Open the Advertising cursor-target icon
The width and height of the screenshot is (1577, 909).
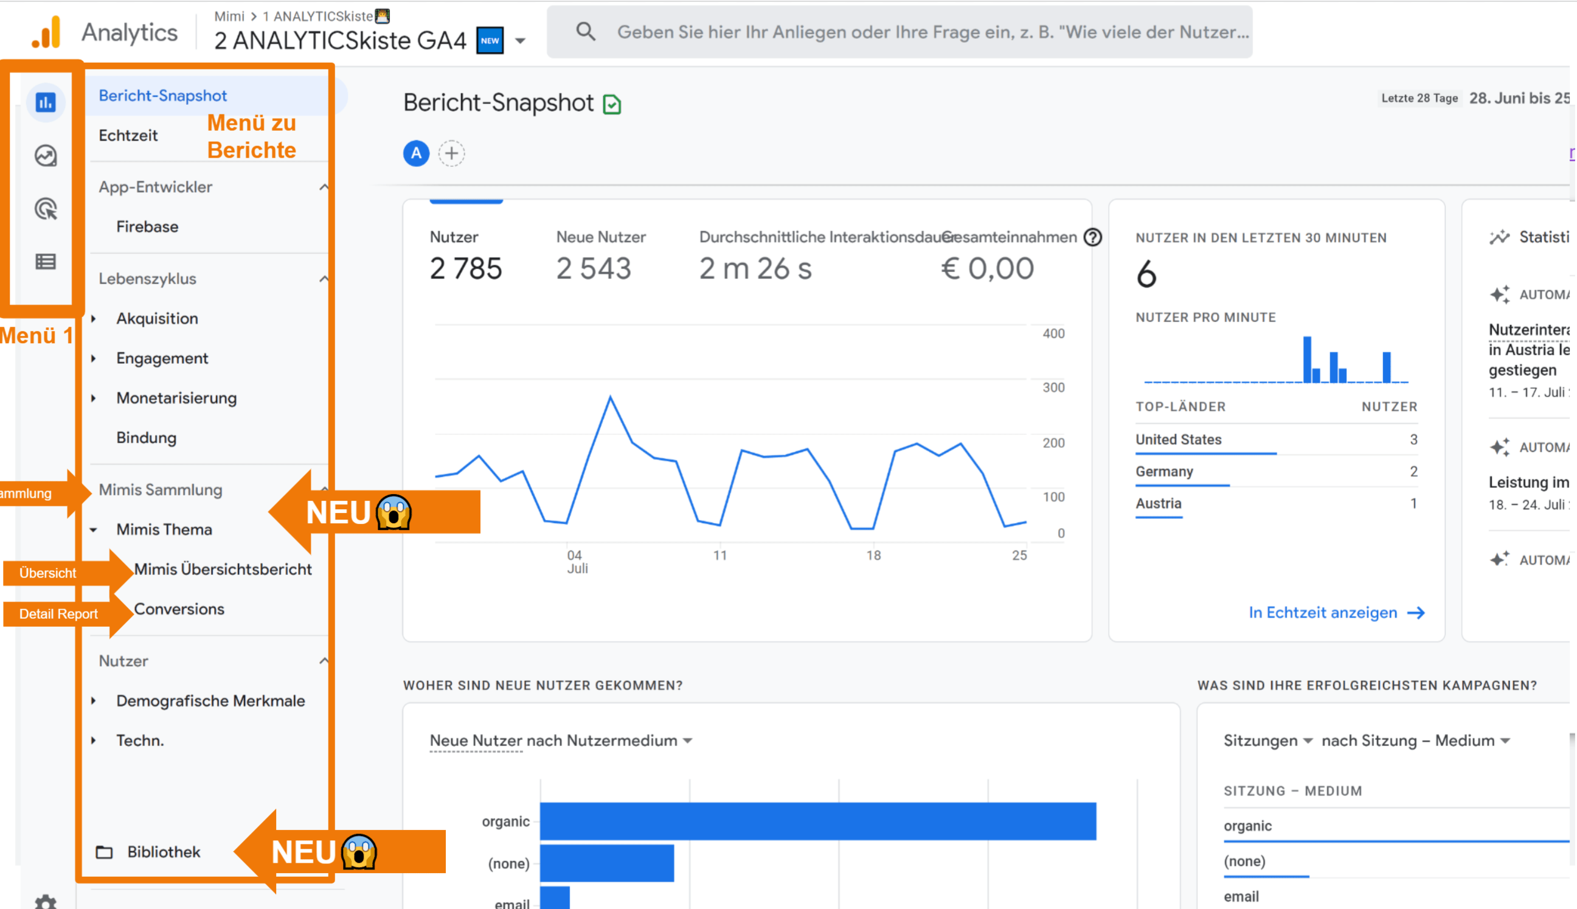point(46,209)
